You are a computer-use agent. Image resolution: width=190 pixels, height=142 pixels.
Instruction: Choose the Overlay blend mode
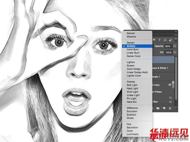pos(131,82)
